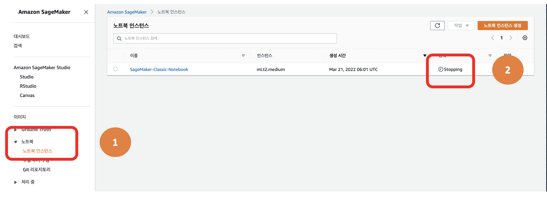Select the SageMaker-Classic-Notebook radio button
Image resolution: width=547 pixels, height=204 pixels.
coord(115,69)
